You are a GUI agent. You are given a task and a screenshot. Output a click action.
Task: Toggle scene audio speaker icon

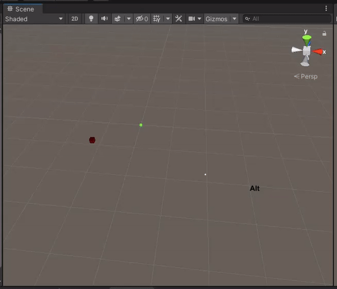(104, 19)
